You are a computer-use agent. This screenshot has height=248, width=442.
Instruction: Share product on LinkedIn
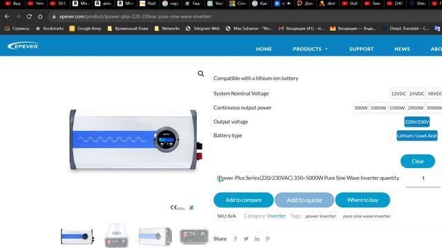(257, 239)
